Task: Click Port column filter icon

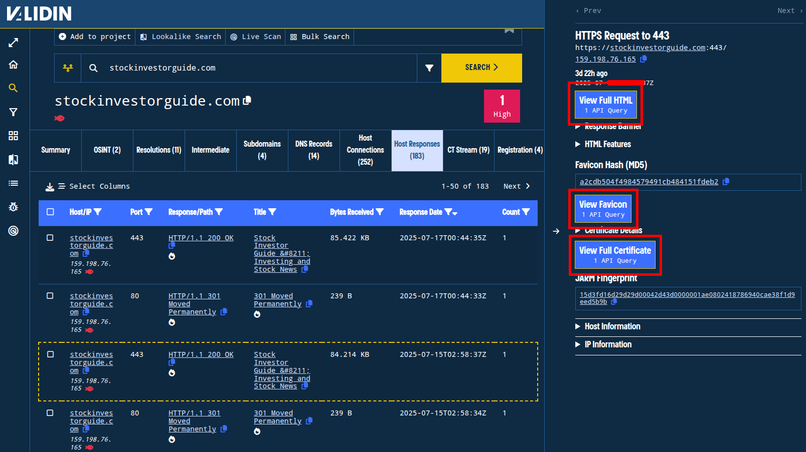Action: [148, 212]
